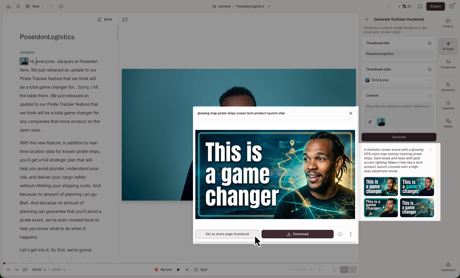460x278 pixels.
Task: Click the Thumbnail title info icon
Action: [x=430, y=43]
